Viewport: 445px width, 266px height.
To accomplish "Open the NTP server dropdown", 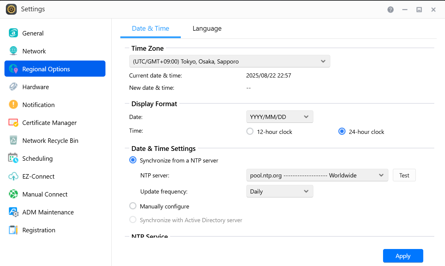I will point(317,175).
